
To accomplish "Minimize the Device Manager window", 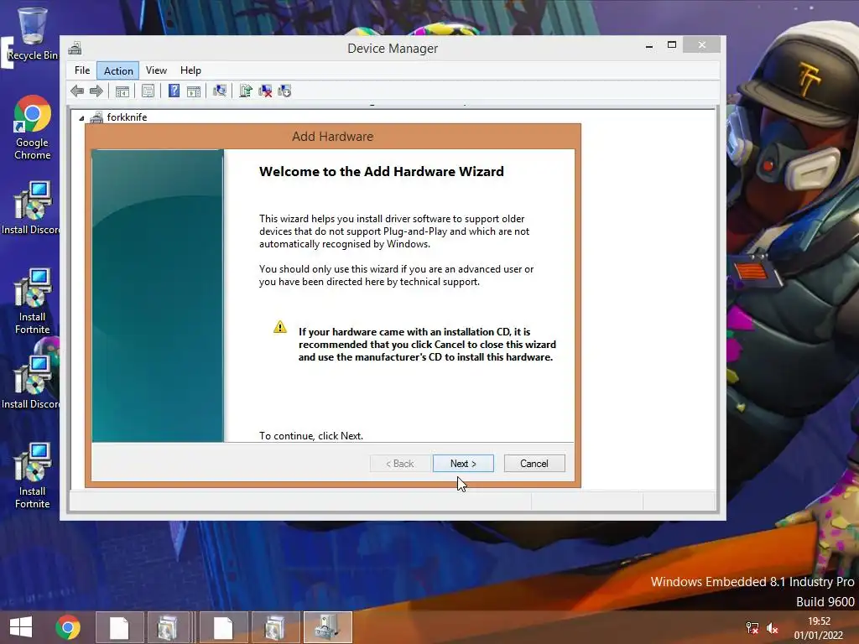I will 649,45.
